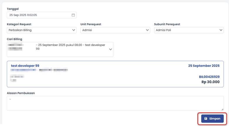The width and height of the screenshot is (229, 127).
Task: Click the floppy disk icon on Simpan
Action: pos(206,119)
